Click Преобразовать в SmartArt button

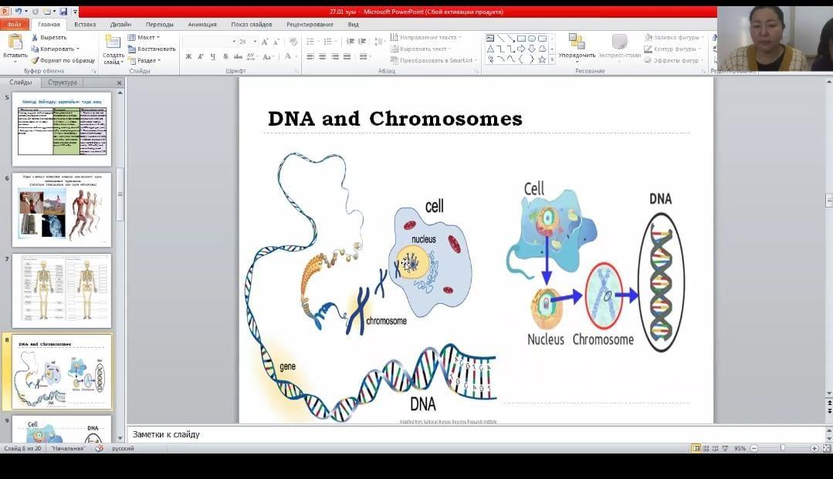click(434, 60)
